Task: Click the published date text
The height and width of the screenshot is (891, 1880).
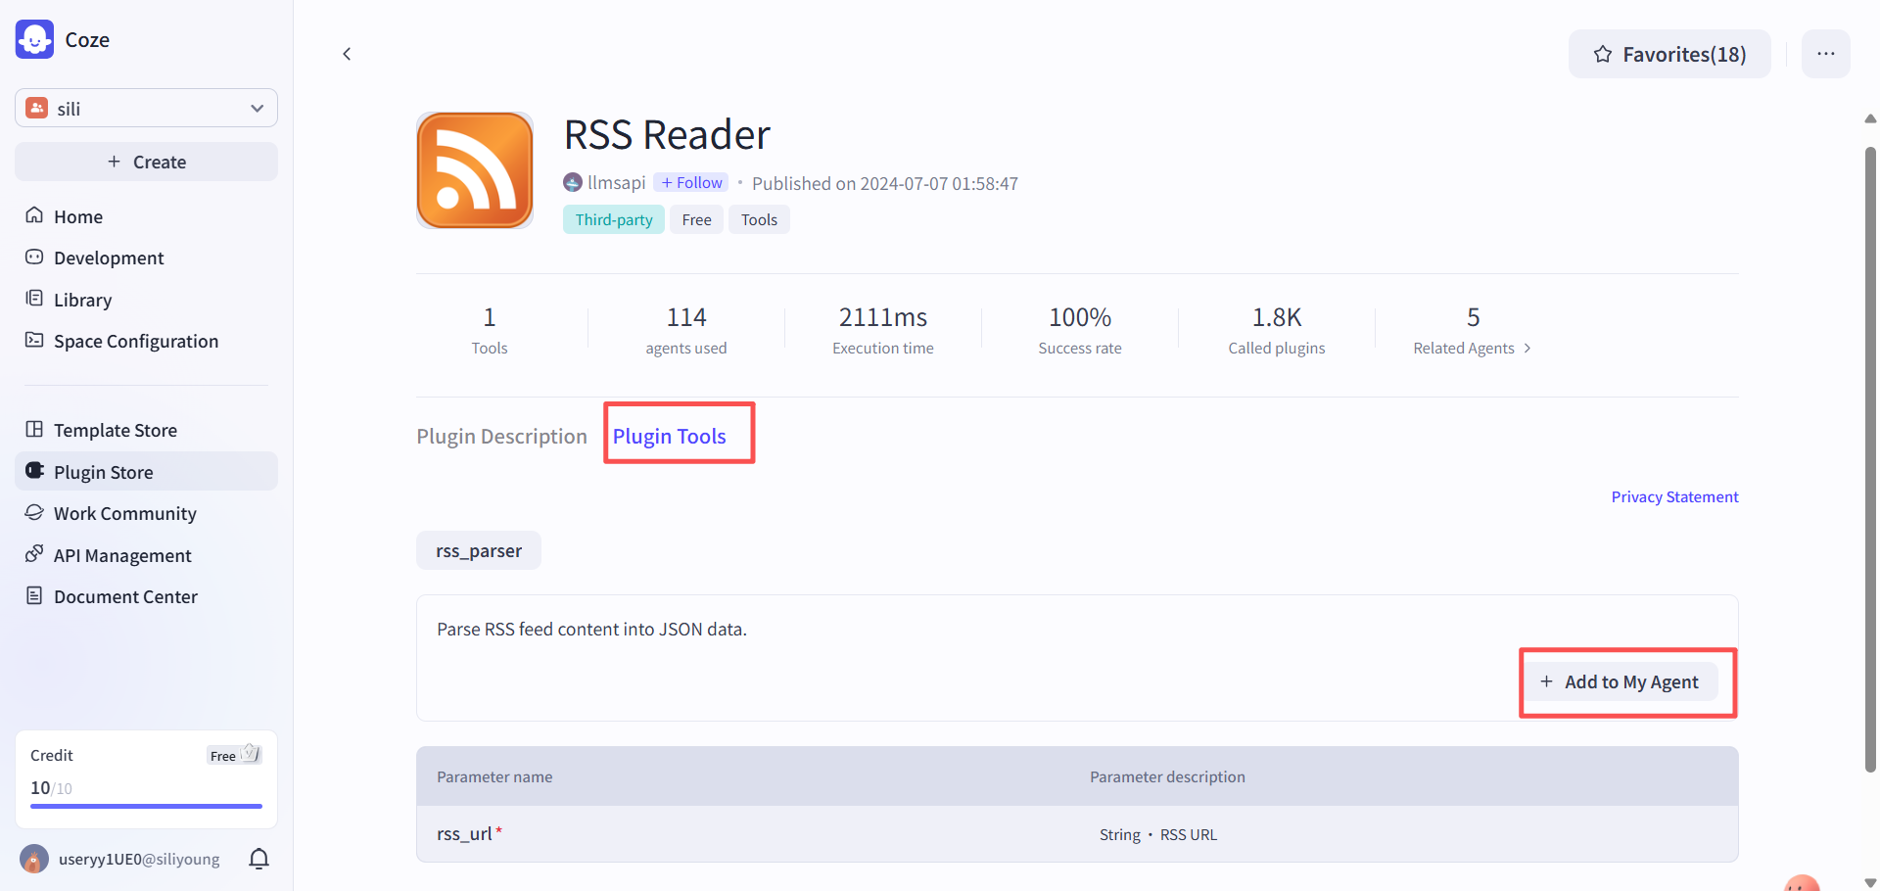Action: [x=885, y=183]
